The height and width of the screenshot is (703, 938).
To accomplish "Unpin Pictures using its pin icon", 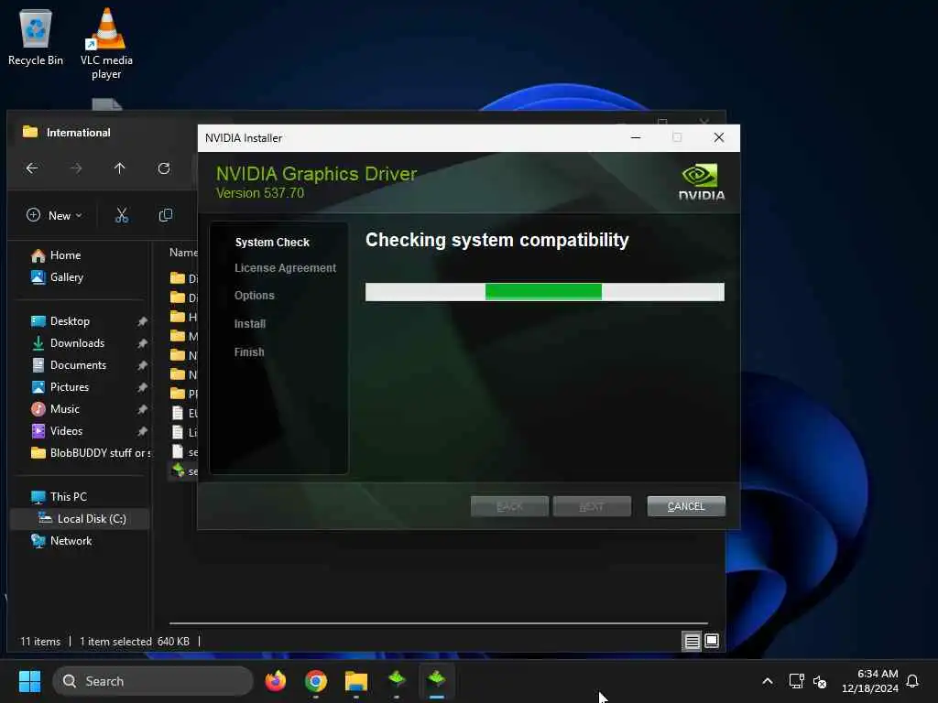I will (x=142, y=387).
